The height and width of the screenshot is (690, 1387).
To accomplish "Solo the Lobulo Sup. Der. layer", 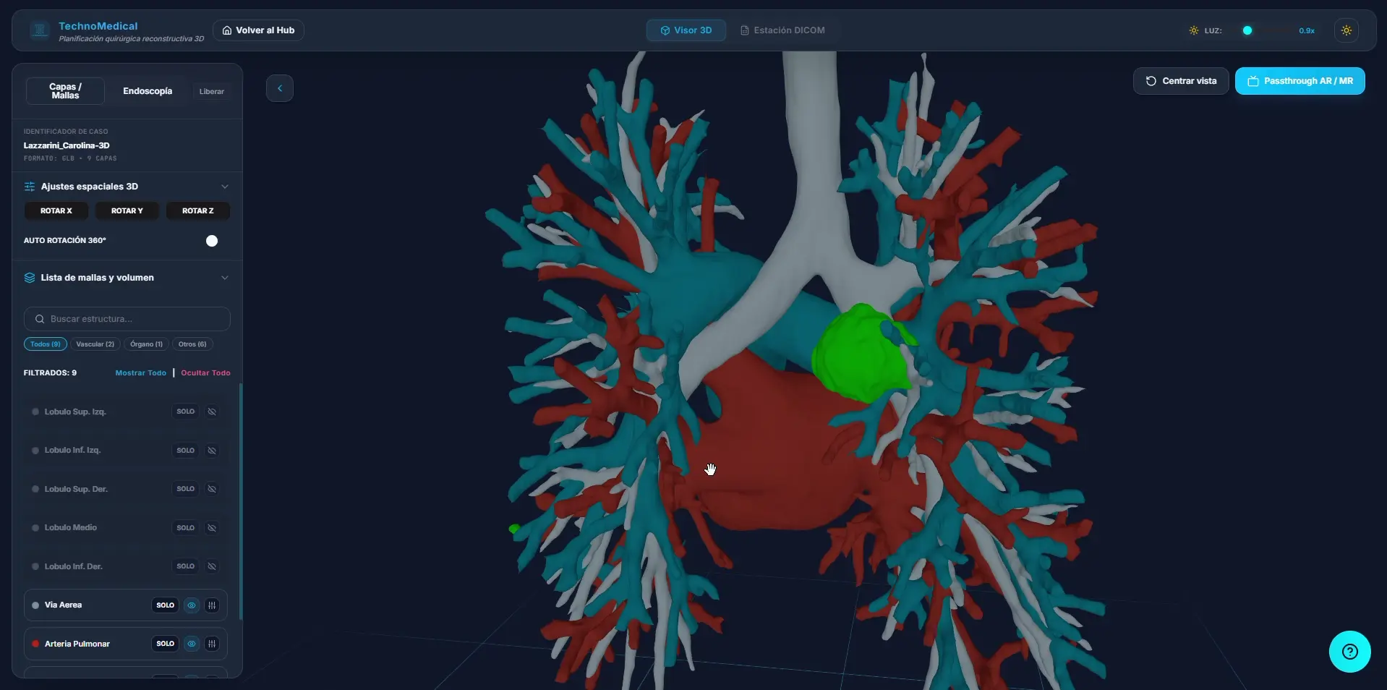I will click(186, 489).
